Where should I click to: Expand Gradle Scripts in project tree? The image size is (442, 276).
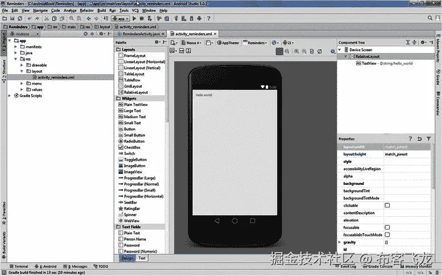coord(10,96)
